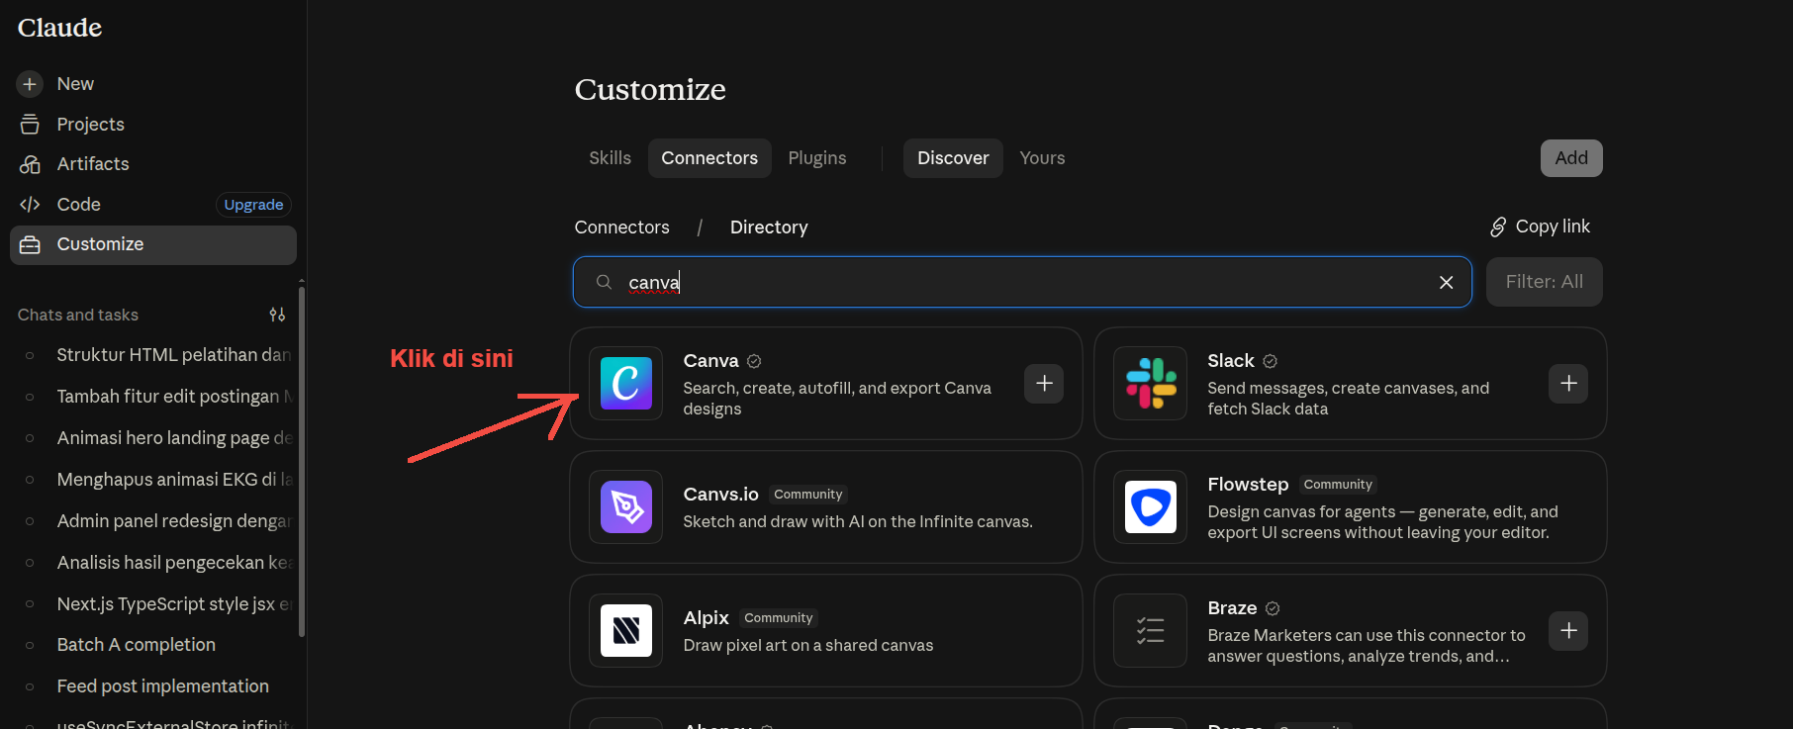
Task: Switch to the Skills tab
Action: (610, 158)
